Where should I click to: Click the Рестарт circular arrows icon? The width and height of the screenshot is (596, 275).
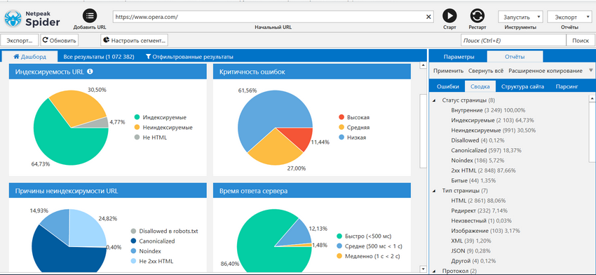pyautogui.click(x=478, y=16)
